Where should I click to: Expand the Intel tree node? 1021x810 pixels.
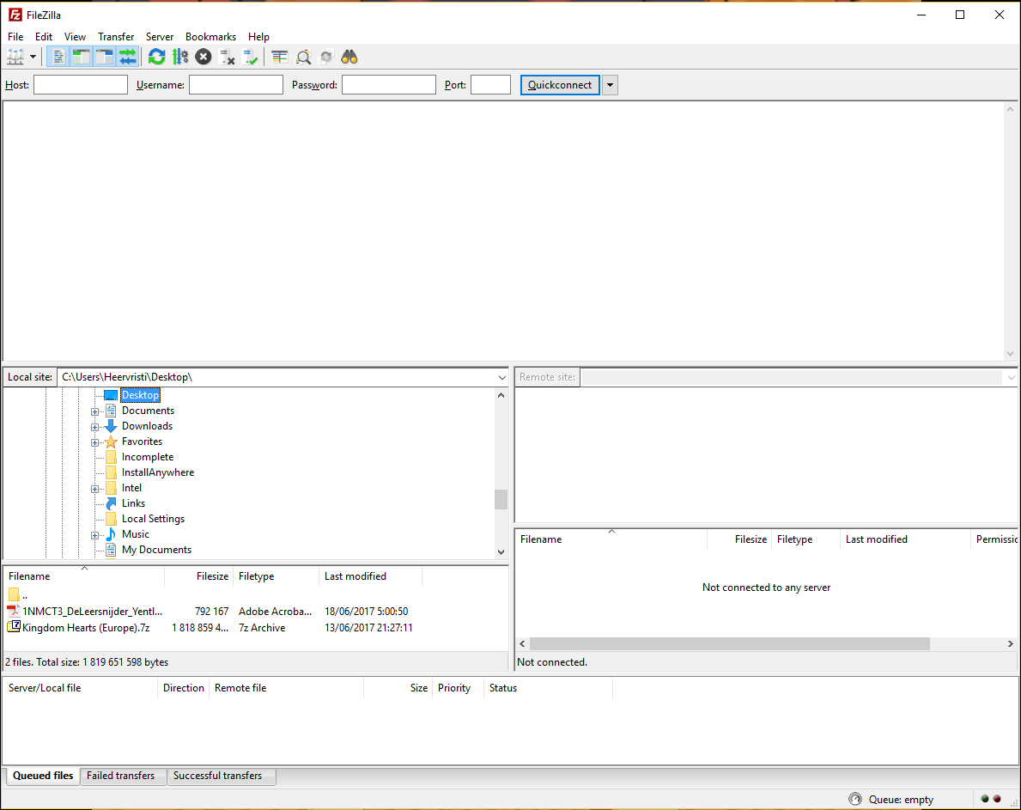95,489
